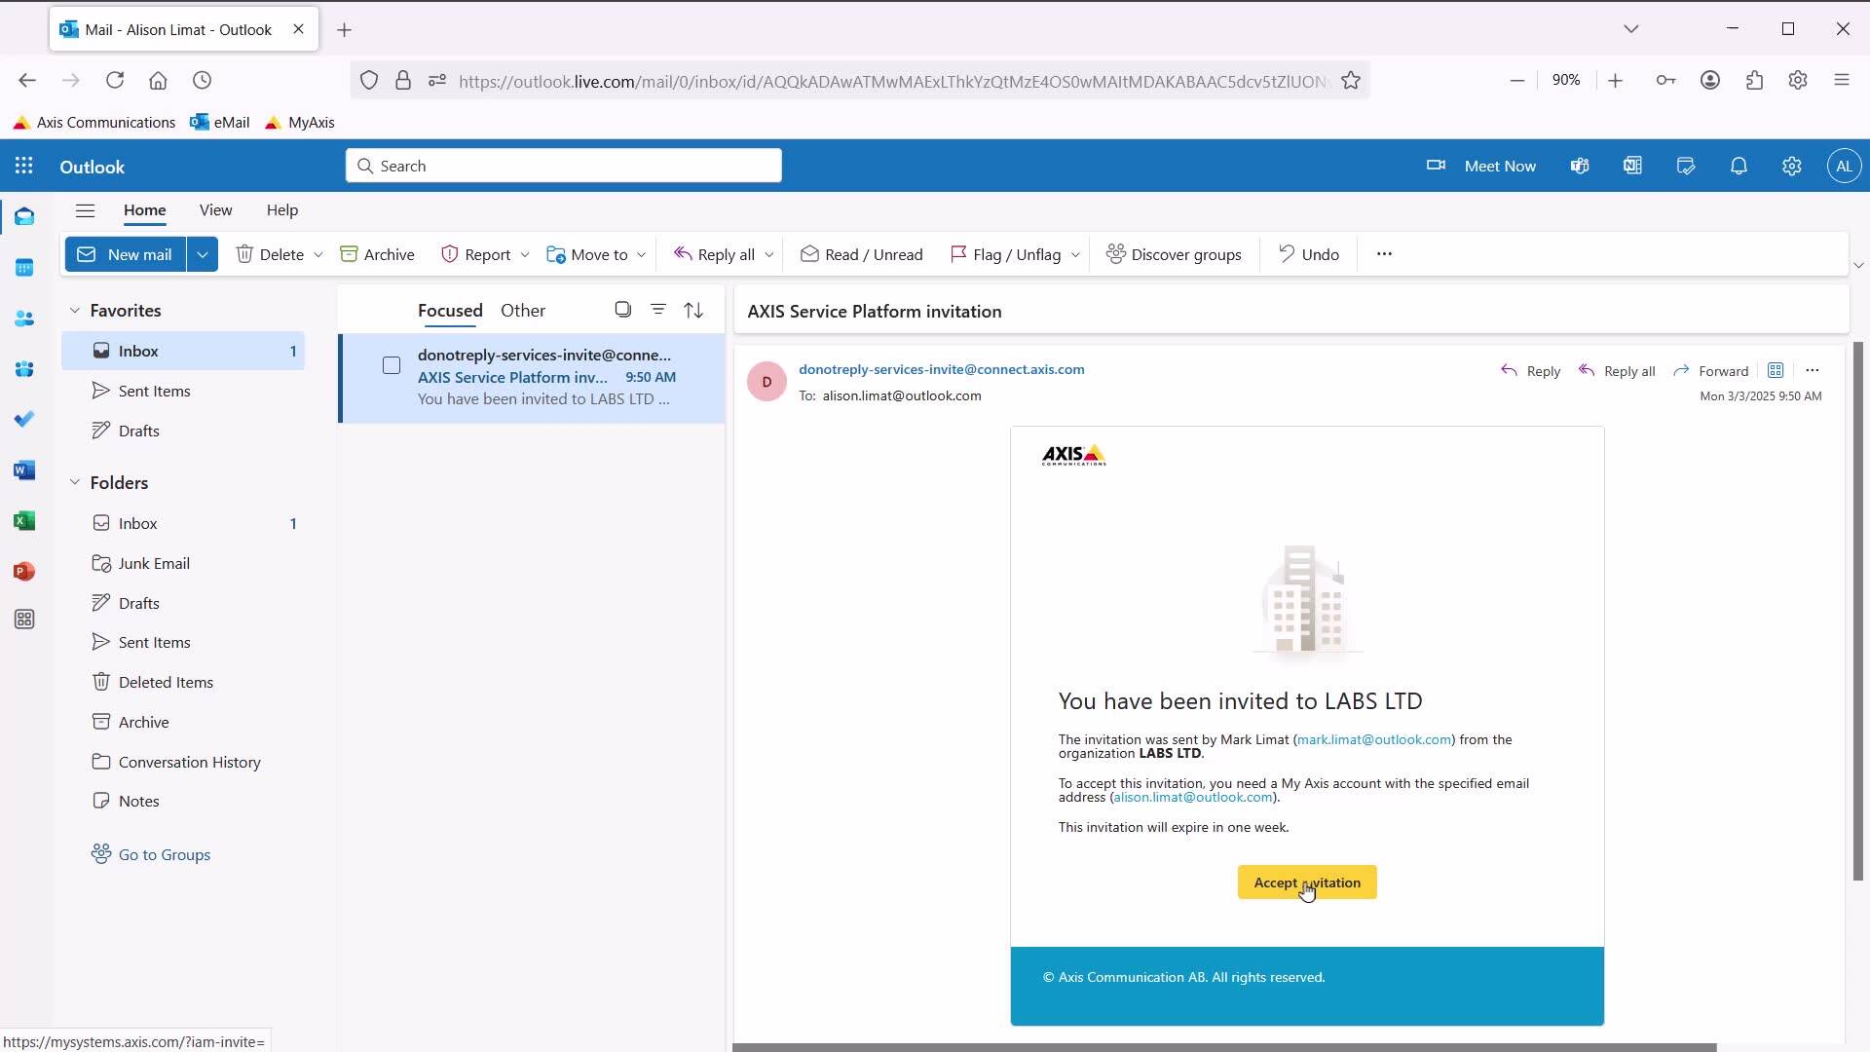Viewport: 1870px width, 1052px height.
Task: Toggle the select-all messages icon
Action: click(622, 310)
